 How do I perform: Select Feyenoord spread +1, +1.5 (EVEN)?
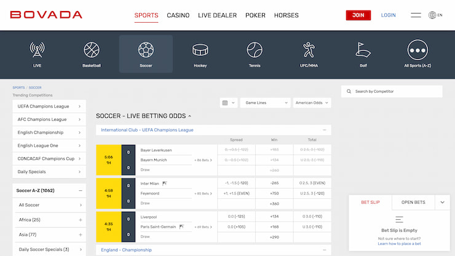coord(236,193)
